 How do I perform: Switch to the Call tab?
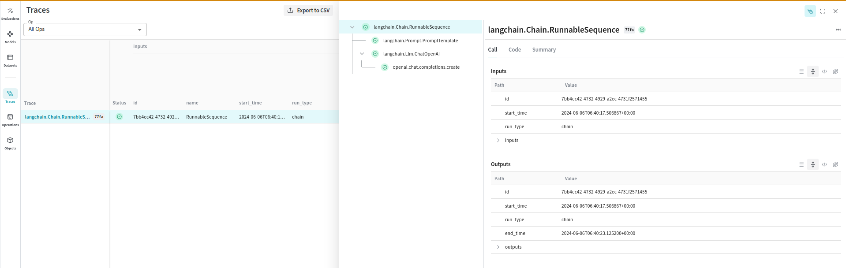(x=492, y=50)
